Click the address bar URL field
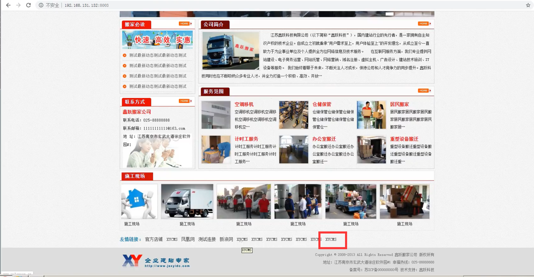 pos(207,5)
